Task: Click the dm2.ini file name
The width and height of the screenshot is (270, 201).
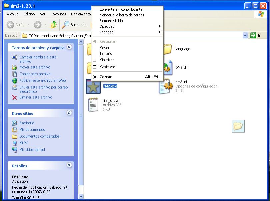Action: pos(181,82)
